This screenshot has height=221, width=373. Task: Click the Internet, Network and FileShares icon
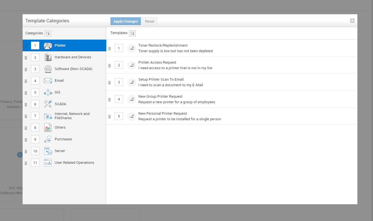48,116
